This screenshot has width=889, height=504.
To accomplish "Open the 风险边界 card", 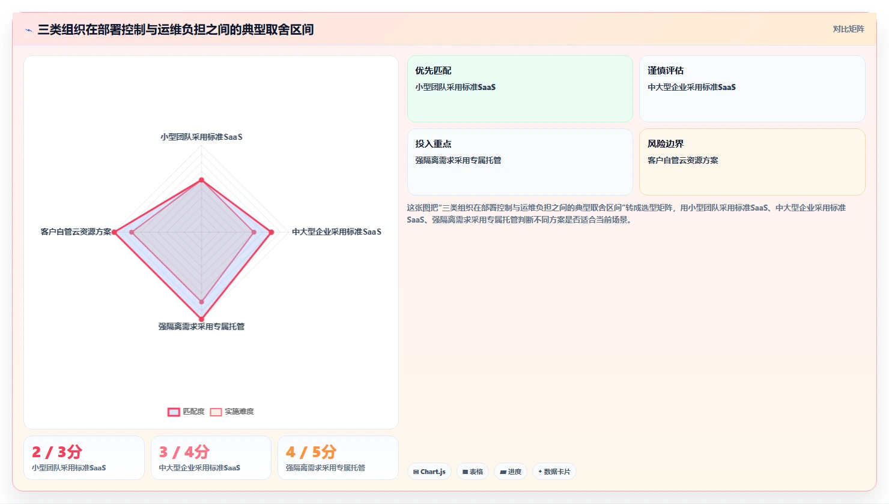I will tap(752, 162).
